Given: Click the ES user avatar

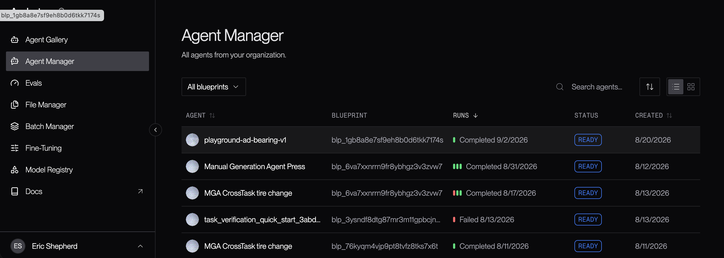Looking at the screenshot, I should coord(18,246).
